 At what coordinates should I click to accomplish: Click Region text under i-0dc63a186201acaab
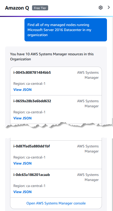click(x=29, y=186)
